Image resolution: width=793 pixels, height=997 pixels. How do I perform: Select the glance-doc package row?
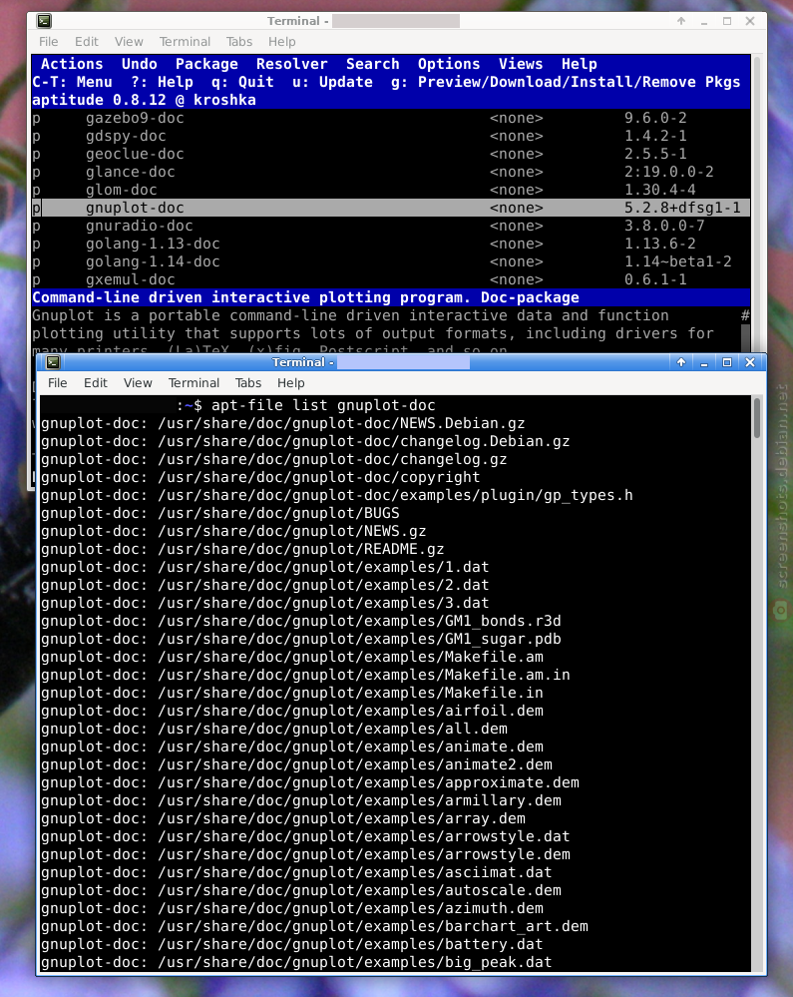click(391, 172)
